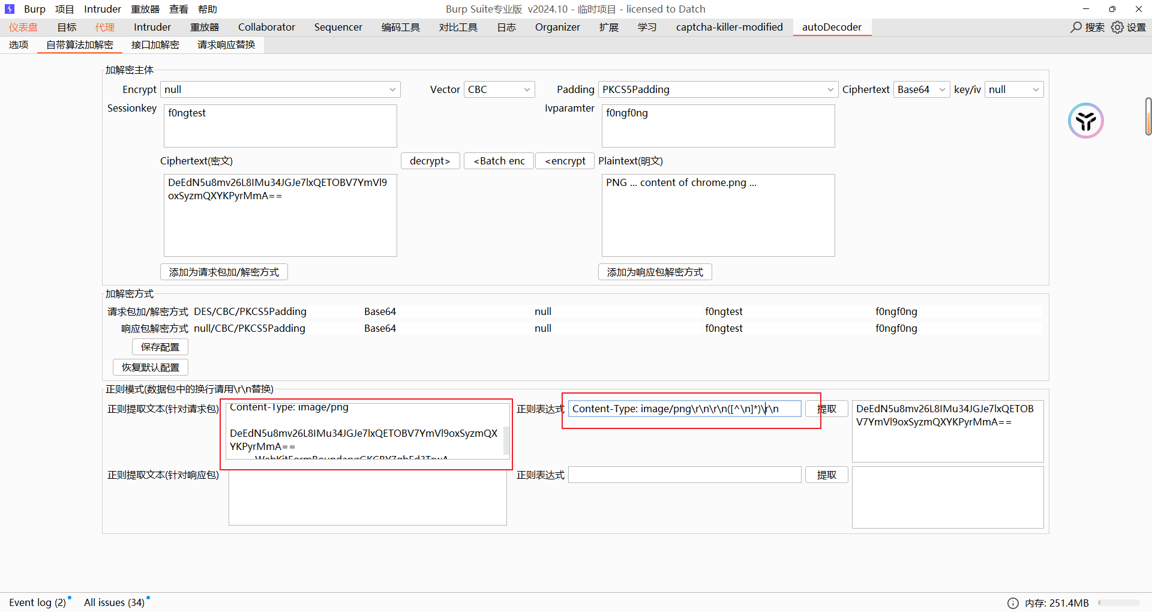The height and width of the screenshot is (612, 1152).
Task: Click the 恢复默认配置 button
Action: coord(151,367)
